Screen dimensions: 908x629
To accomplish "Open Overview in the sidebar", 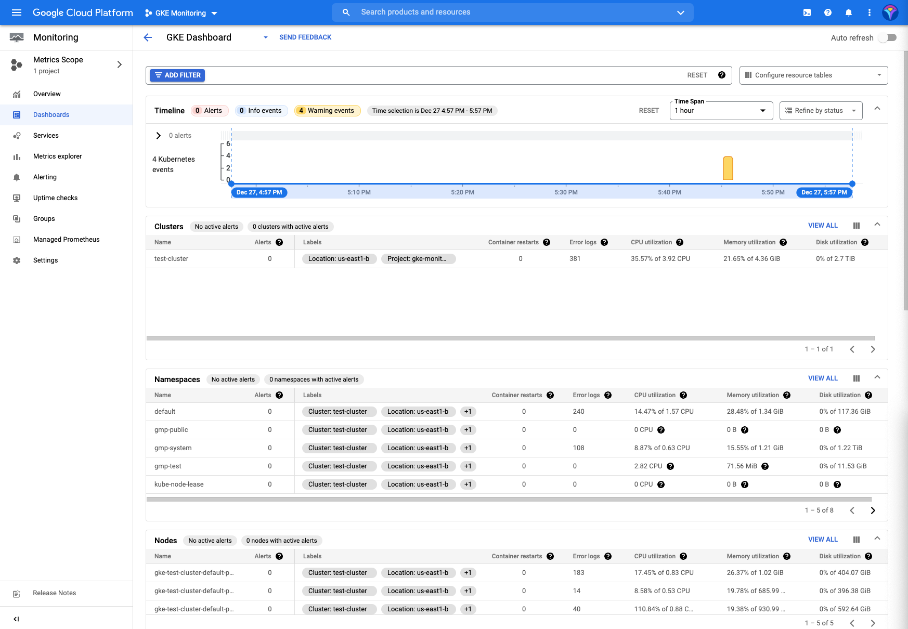I will pyautogui.click(x=66, y=94).
